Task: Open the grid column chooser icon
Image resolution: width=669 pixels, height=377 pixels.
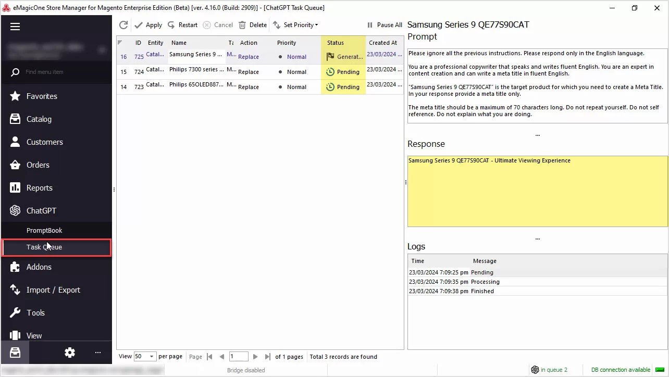Action: 120,43
